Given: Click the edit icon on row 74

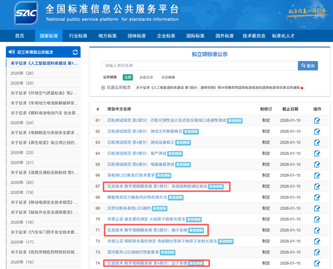Looking at the screenshot, I should coord(317,263).
